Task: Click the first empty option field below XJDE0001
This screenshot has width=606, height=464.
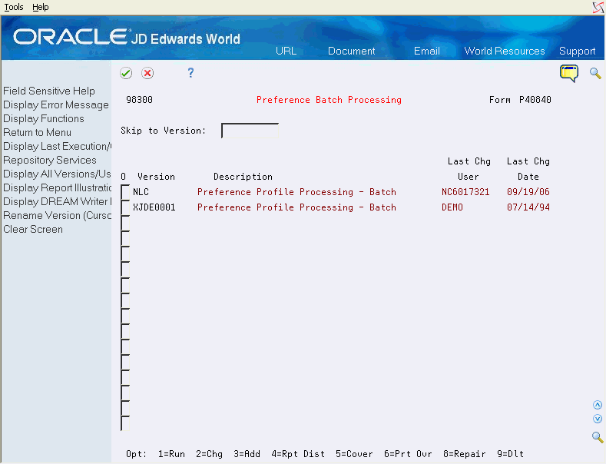Action: coord(125,223)
